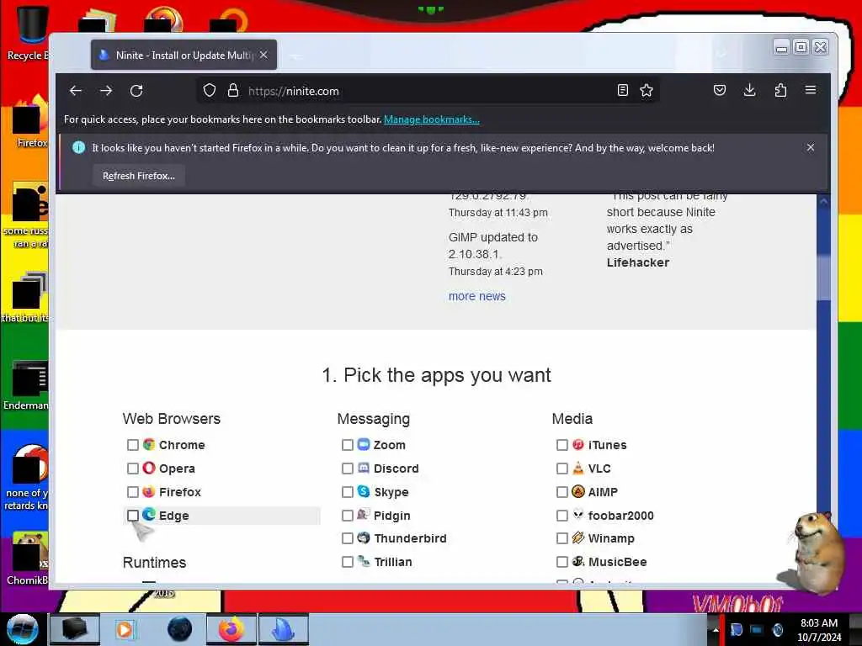Open the Extensions puzzle icon

pos(780,90)
